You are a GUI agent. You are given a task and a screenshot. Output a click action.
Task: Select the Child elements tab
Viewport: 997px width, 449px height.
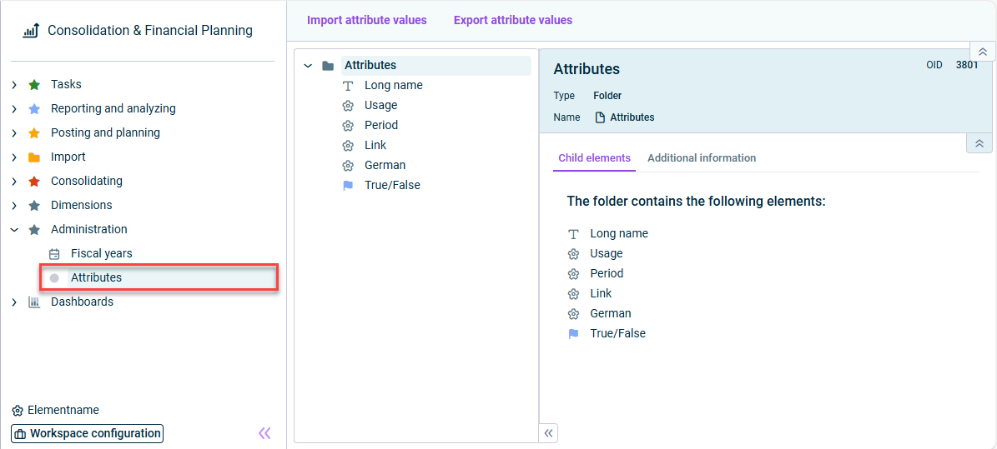coord(594,158)
